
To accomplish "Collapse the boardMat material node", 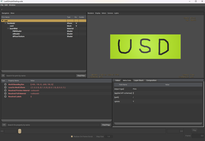I will (x=8, y=29).
